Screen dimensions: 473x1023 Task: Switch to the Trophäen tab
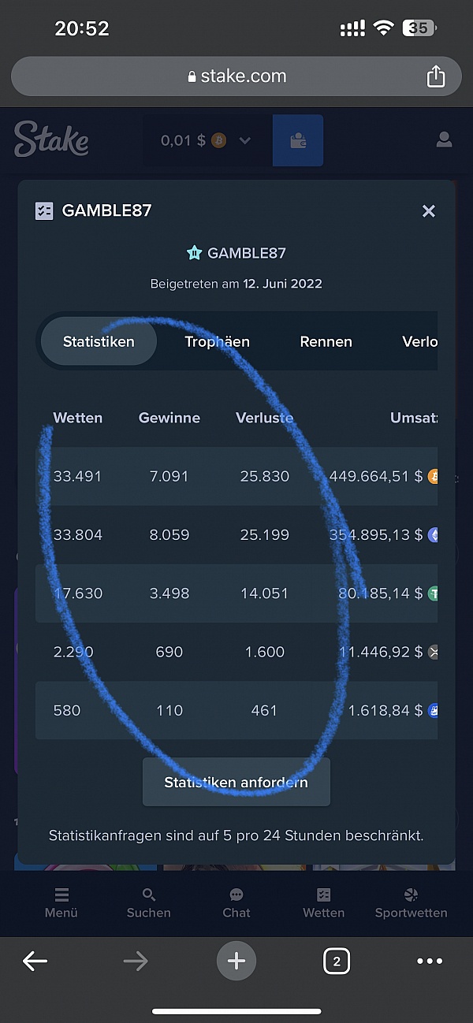point(217,341)
